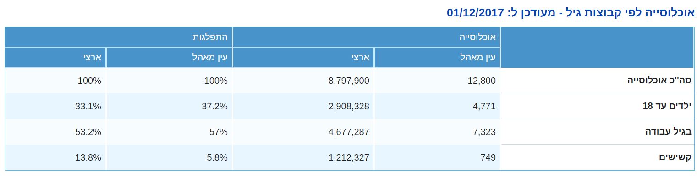697x178 pixels.
Task: Click the 13.8% cell
Action: click(x=56, y=157)
